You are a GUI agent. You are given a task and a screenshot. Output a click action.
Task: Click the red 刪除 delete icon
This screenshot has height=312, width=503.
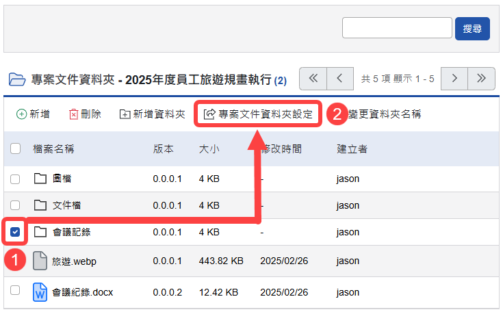[x=74, y=114]
